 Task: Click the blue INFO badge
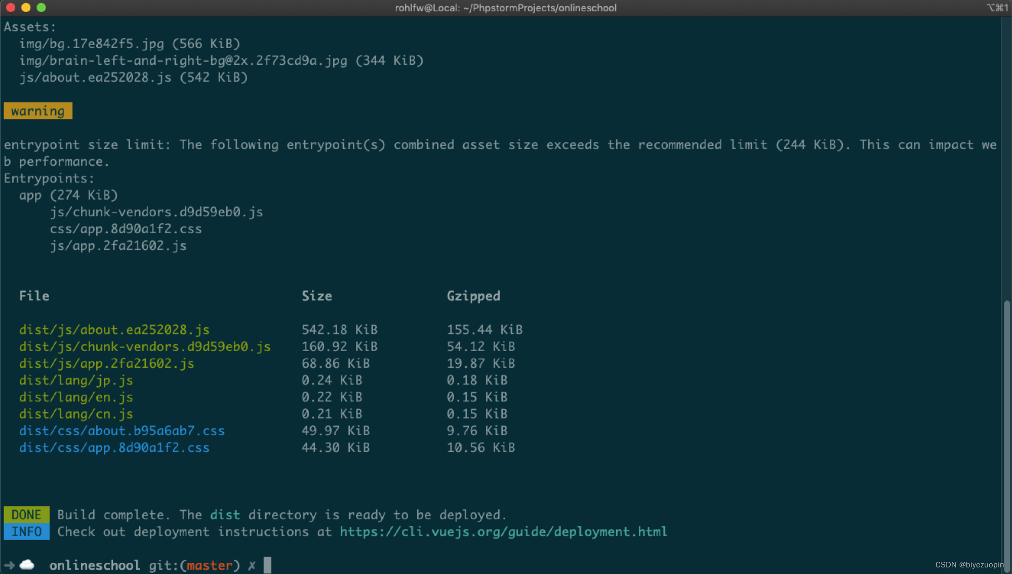[26, 531]
